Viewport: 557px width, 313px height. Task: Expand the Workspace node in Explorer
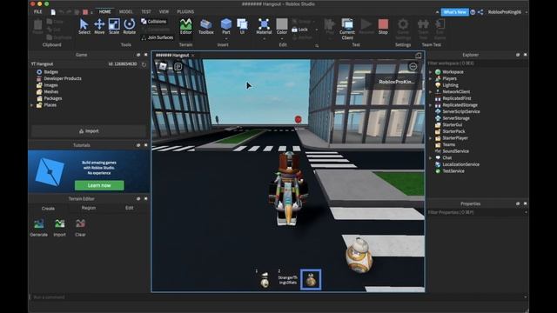(x=431, y=72)
